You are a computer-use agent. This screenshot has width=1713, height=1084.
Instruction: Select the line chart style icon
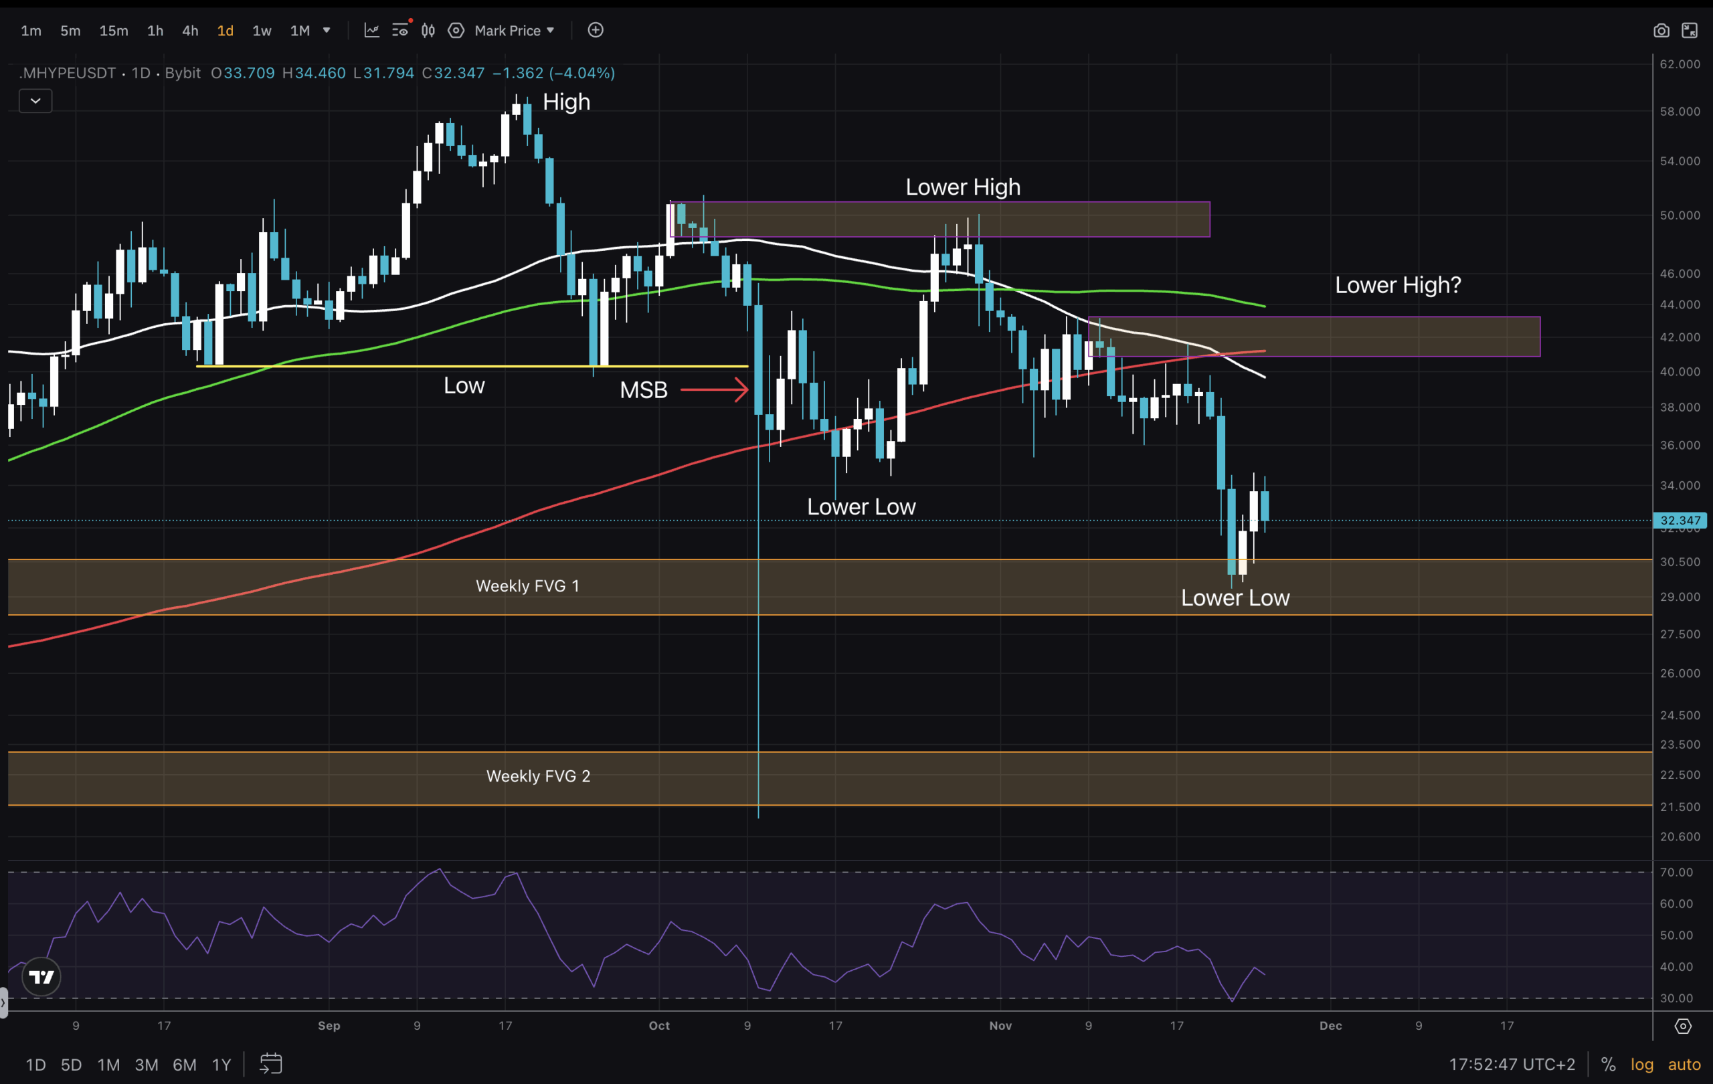click(372, 30)
